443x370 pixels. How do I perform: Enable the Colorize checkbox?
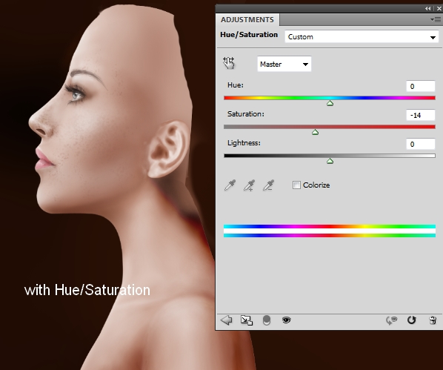(296, 185)
